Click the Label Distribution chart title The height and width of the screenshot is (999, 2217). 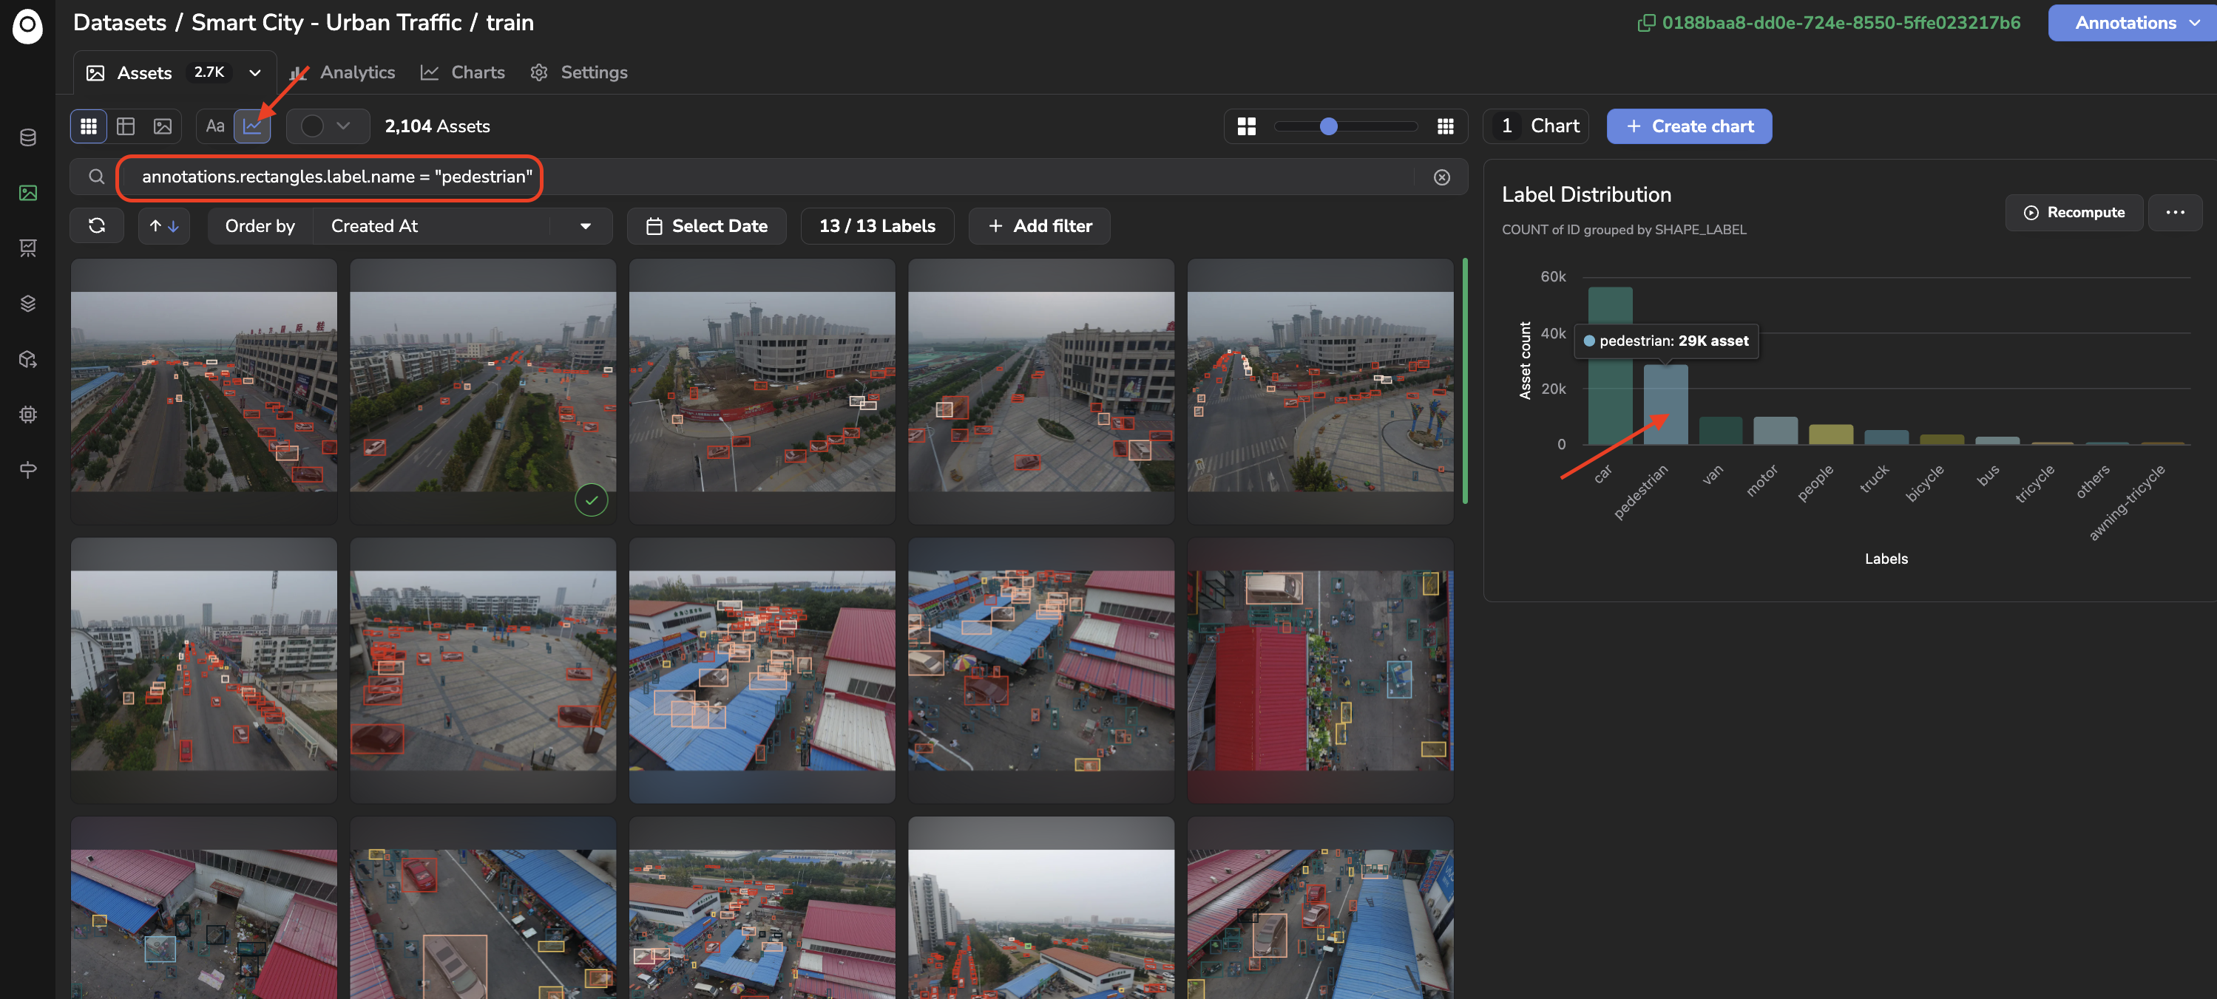pos(1586,194)
